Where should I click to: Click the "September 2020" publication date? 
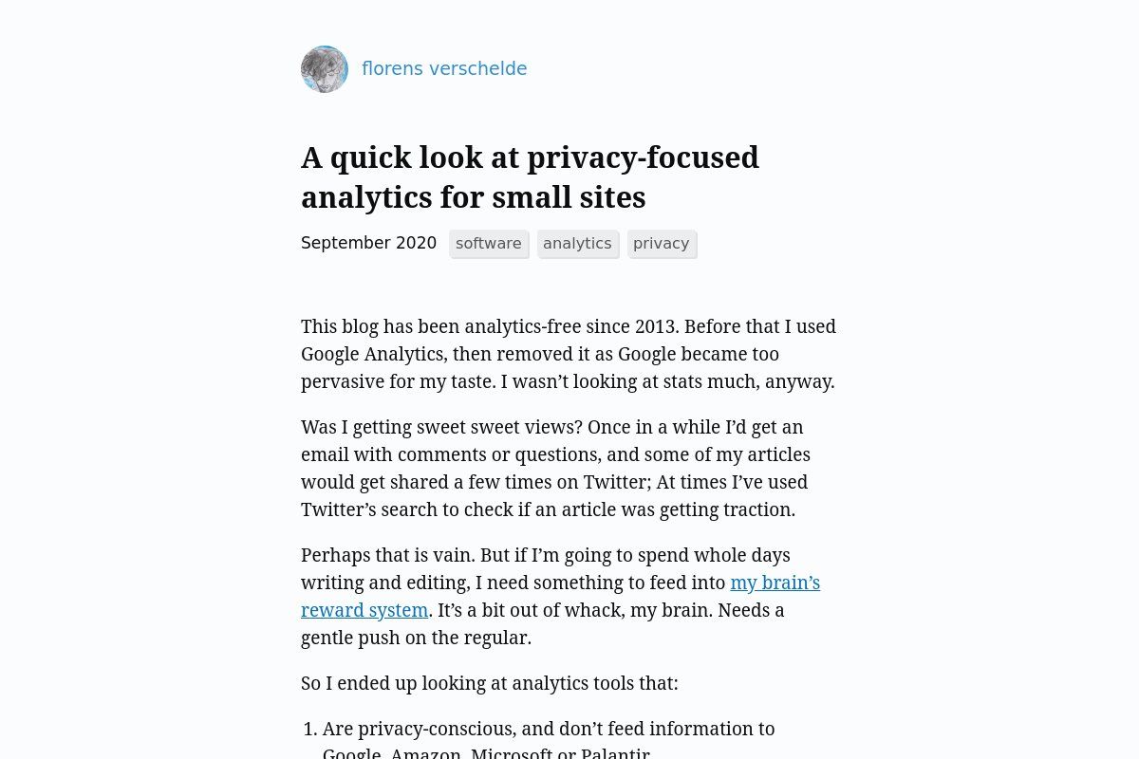click(x=368, y=243)
